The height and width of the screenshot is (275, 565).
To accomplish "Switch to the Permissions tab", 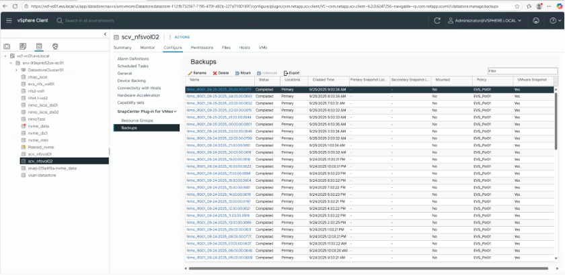I will pyautogui.click(x=202, y=48).
